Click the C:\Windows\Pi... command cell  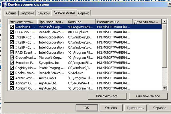click(80, 68)
